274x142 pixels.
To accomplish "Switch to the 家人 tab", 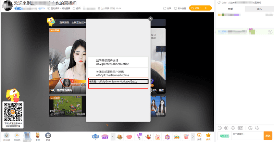I will (260, 9).
